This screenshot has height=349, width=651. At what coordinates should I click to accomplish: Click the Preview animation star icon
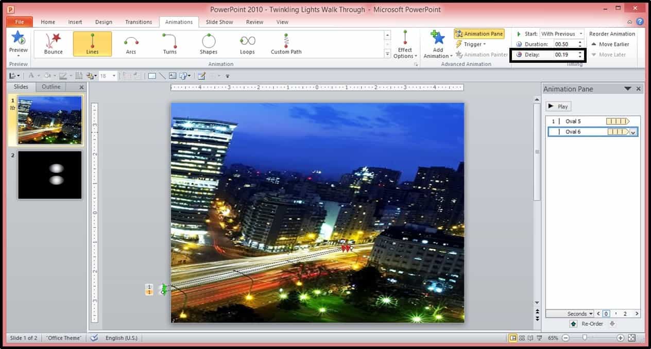pyautogui.click(x=18, y=38)
